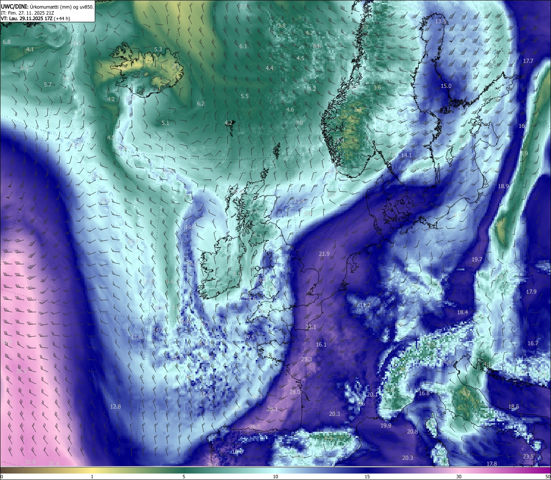Click the '20.1' value label

[x=372, y=394]
